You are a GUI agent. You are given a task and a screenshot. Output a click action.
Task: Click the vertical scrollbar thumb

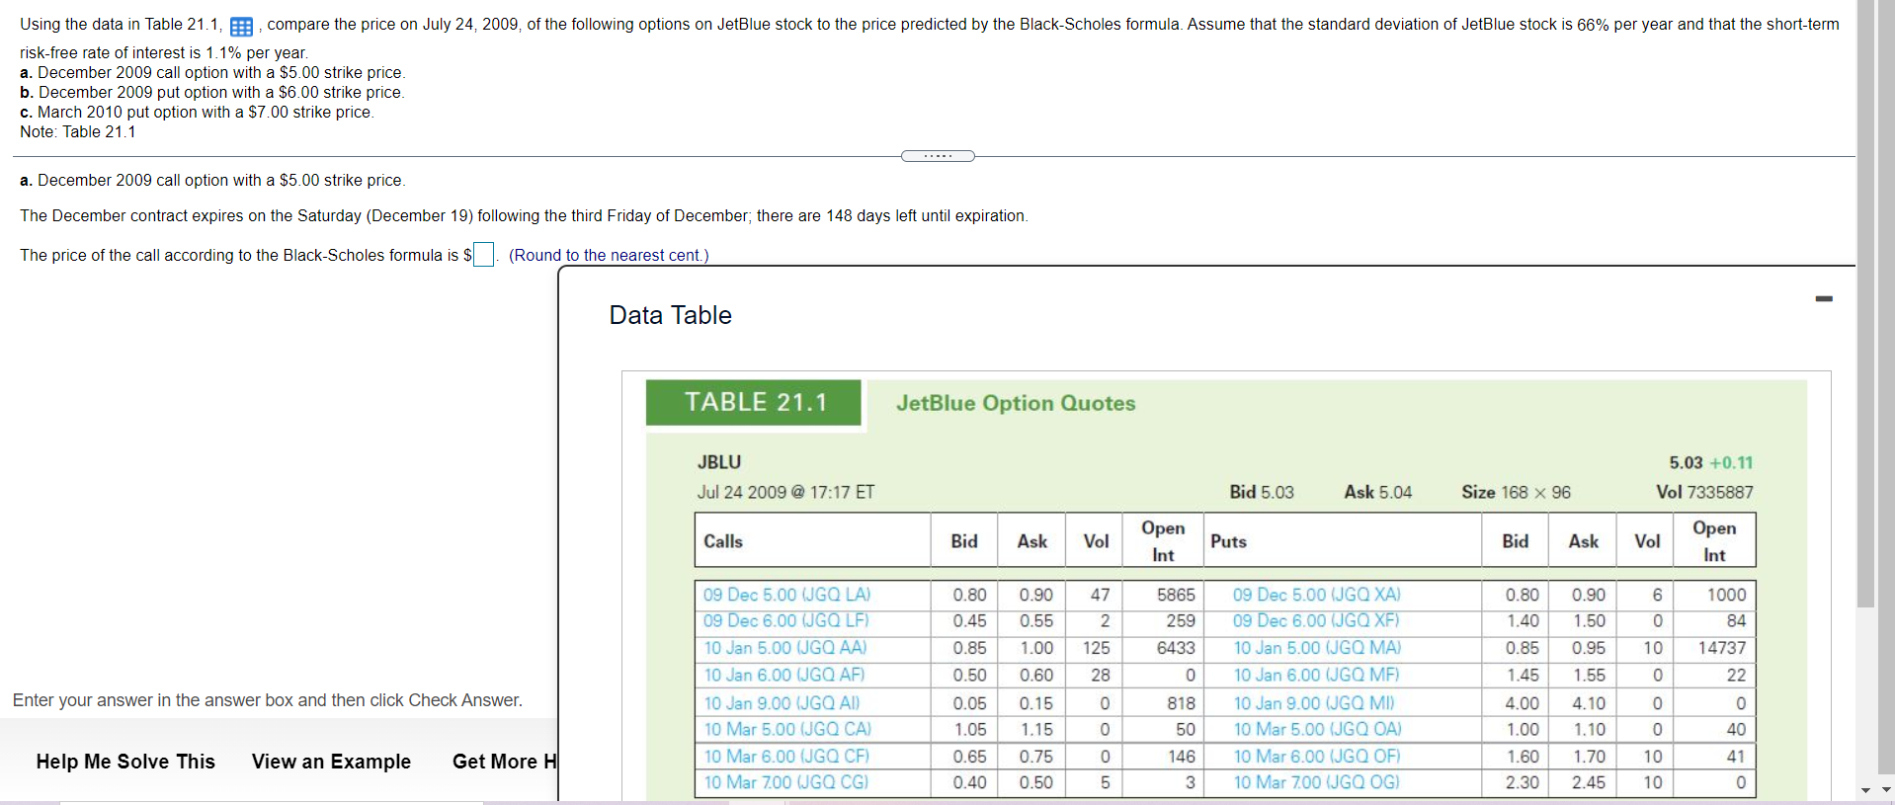click(1865, 304)
